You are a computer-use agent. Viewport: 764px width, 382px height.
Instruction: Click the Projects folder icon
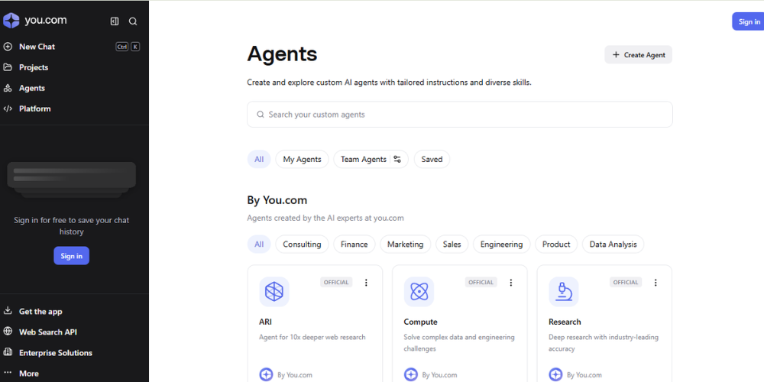click(8, 67)
